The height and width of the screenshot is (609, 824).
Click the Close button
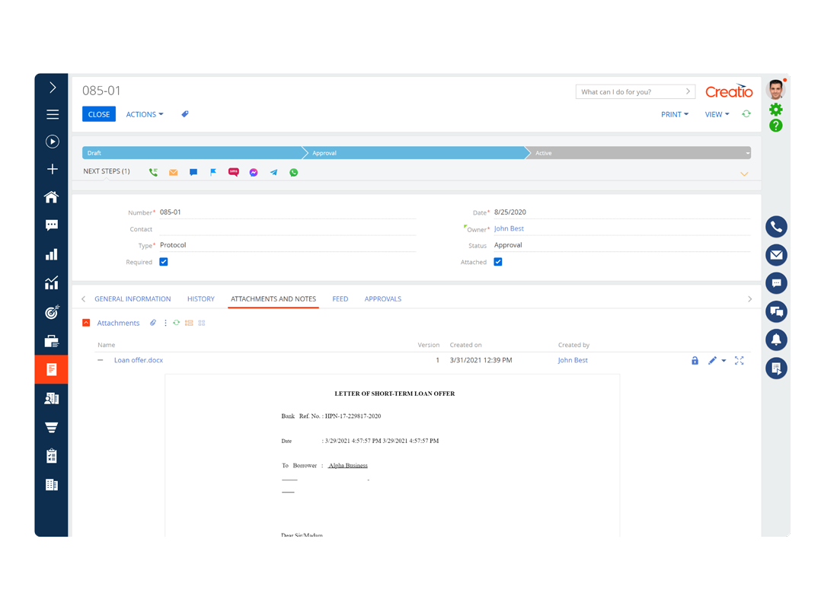(x=99, y=113)
